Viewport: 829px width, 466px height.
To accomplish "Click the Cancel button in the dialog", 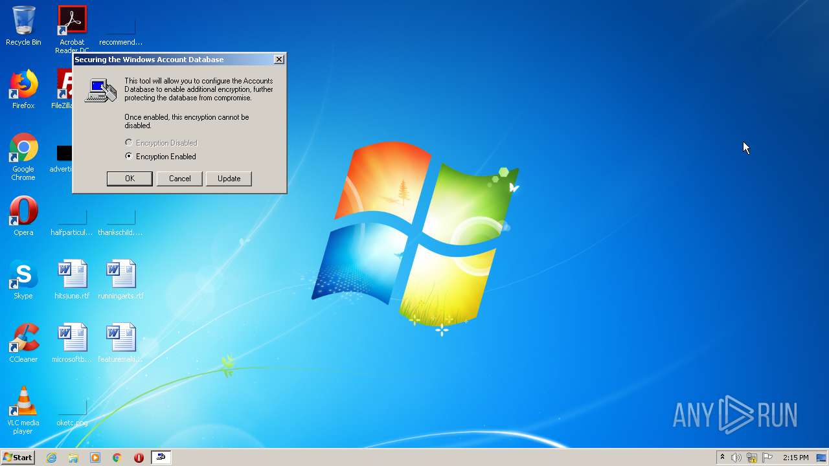I will pos(179,179).
